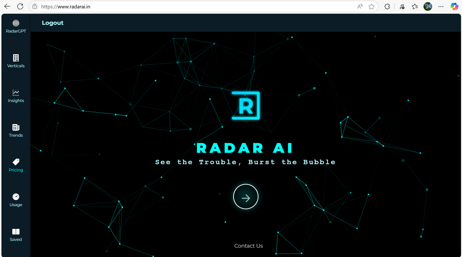Viewport: 462px width, 257px height.
Task: Open the Usage gauge icon
Action: [16, 197]
